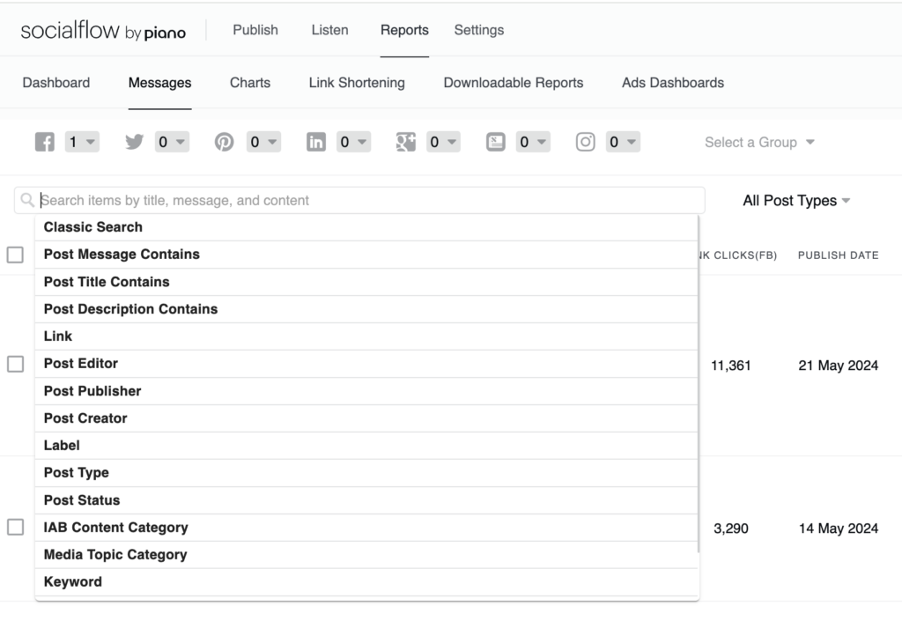Open the Instagram account count dropdown
The width and height of the screenshot is (902, 621).
pos(623,142)
